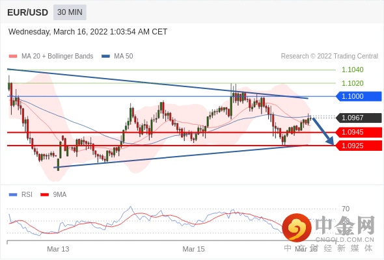This screenshot has width=384, height=260.
Task: Click the pink MA 20 legend swatch
Action: [13, 57]
